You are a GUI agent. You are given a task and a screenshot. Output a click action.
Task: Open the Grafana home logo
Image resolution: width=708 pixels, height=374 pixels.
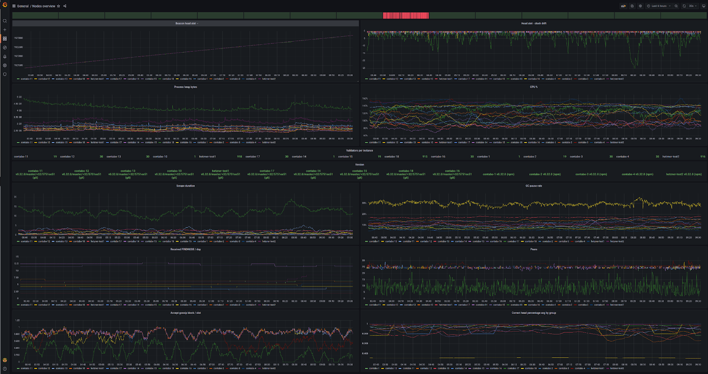(x=5, y=6)
